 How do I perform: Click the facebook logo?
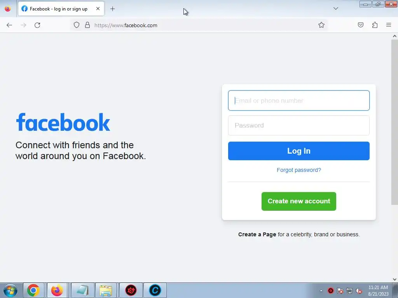point(63,122)
